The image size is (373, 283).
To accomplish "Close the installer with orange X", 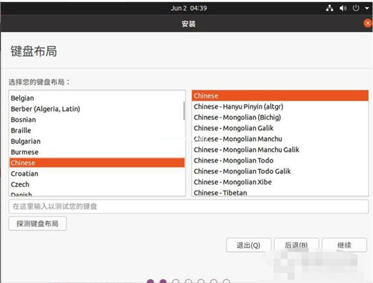I will click(x=368, y=23).
